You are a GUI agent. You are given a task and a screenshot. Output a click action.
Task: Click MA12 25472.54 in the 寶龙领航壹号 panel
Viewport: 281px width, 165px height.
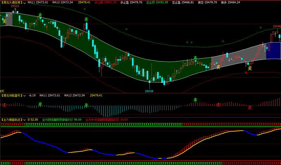[75, 95]
